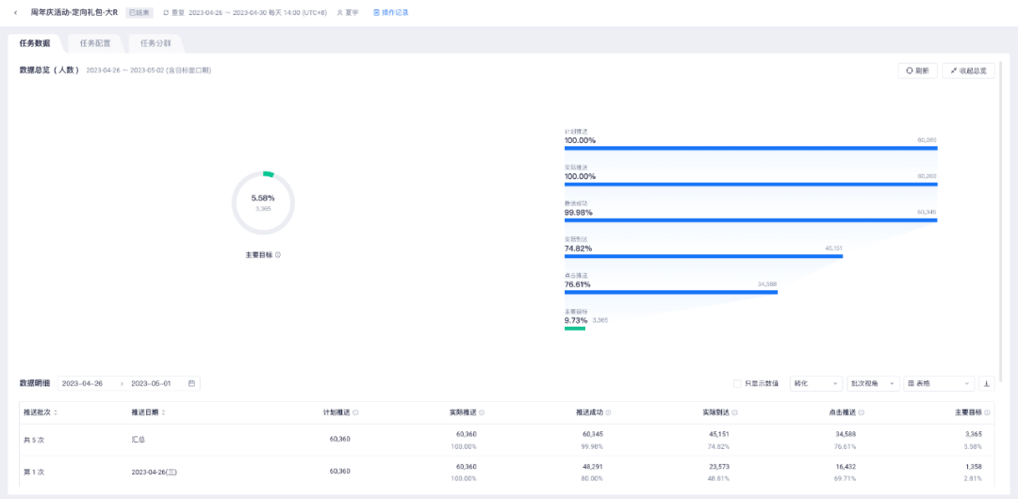Click info icon next to 实际推送 header
Viewport: 1018px width, 499px height.
click(481, 412)
